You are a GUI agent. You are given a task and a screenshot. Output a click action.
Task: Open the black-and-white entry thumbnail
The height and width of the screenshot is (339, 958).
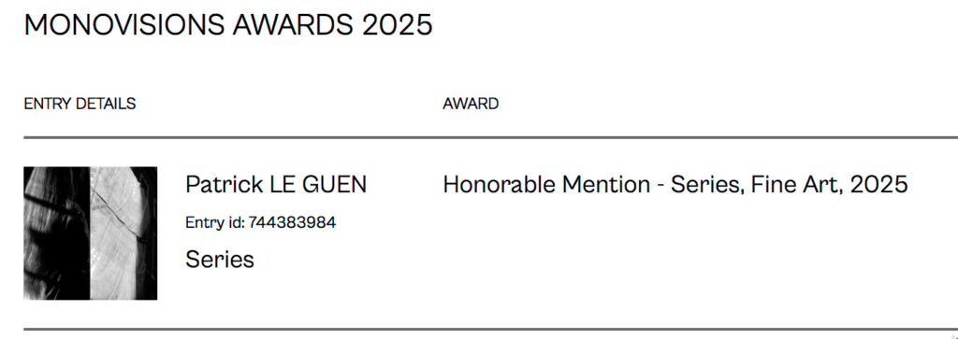(x=91, y=233)
